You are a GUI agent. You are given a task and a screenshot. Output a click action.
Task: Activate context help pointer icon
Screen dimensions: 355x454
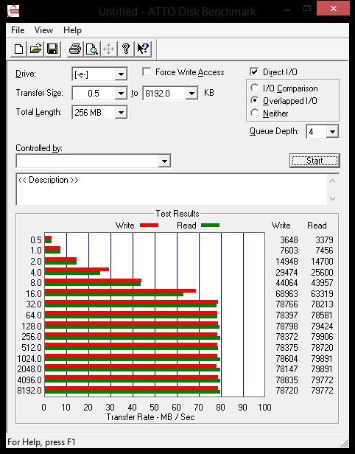(143, 49)
